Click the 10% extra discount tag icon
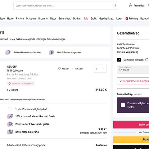The height and width of the screenshot is (149, 149). coord(10,116)
